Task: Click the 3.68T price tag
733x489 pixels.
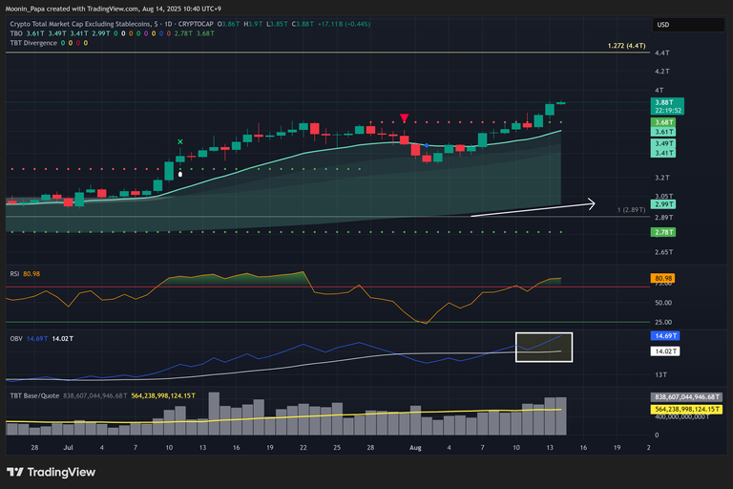Action: [663, 122]
